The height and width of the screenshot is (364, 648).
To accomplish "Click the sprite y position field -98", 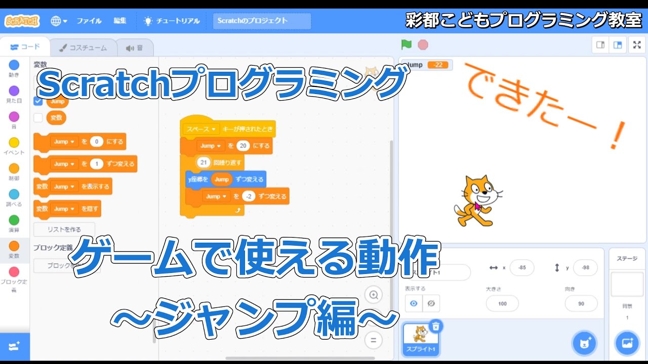I will coord(585,268).
